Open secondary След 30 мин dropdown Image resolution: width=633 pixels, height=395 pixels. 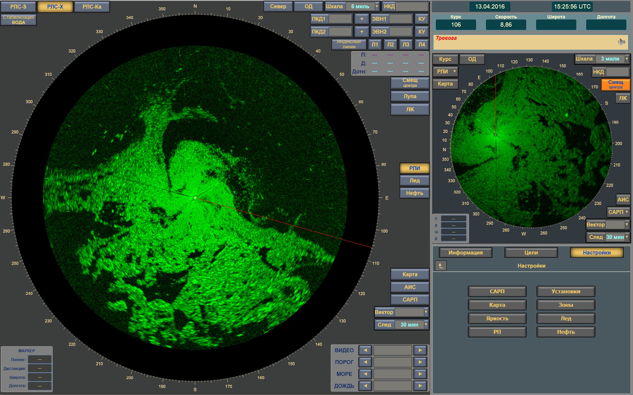point(627,237)
